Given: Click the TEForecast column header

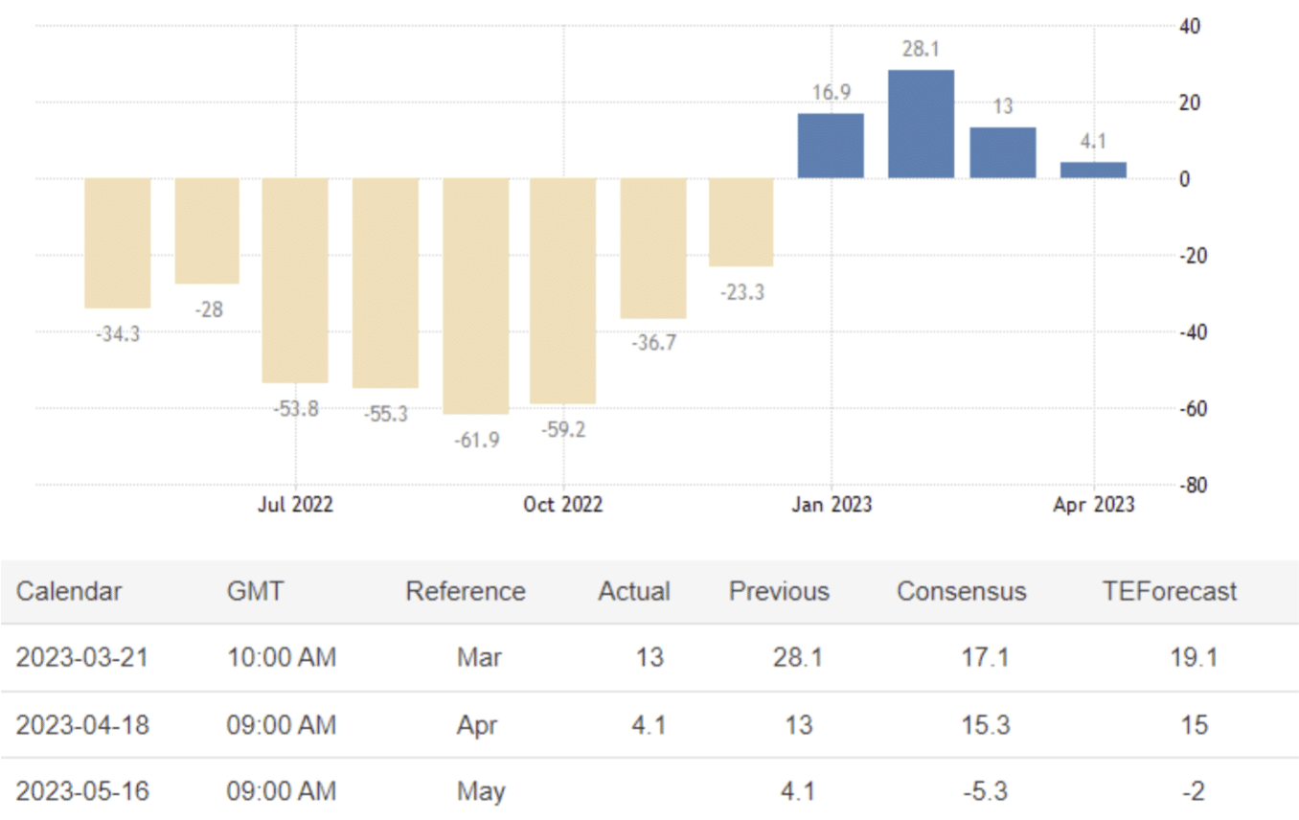Looking at the screenshot, I should pos(1170,591).
